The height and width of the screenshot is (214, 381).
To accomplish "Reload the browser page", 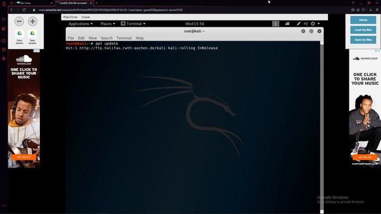I will tap(24, 10).
